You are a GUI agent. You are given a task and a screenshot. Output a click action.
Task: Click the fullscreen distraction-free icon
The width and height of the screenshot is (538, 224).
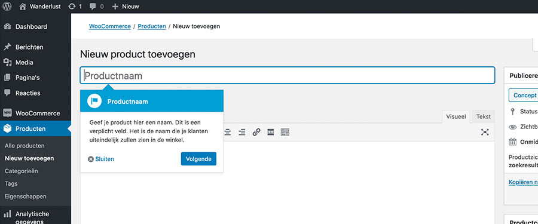[485, 132]
